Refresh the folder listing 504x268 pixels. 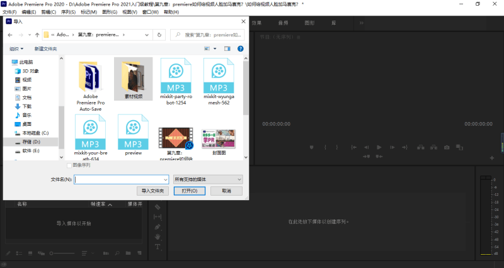pyautogui.click(x=159, y=35)
